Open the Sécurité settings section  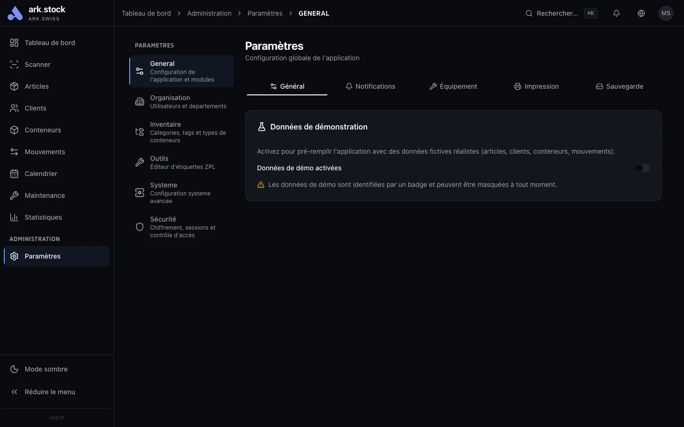point(176,227)
